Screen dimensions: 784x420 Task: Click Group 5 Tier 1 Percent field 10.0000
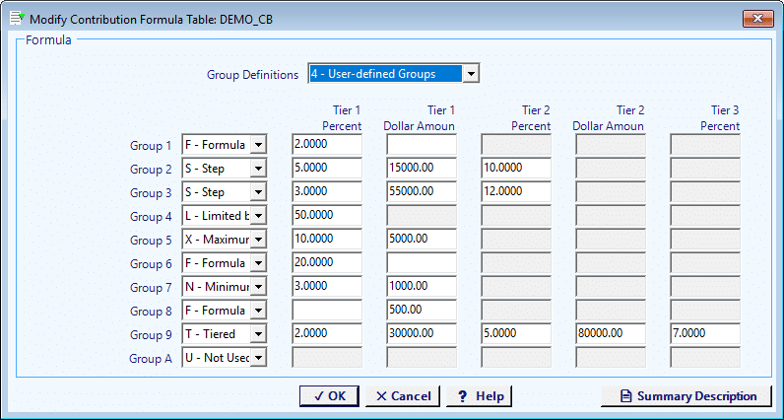327,240
